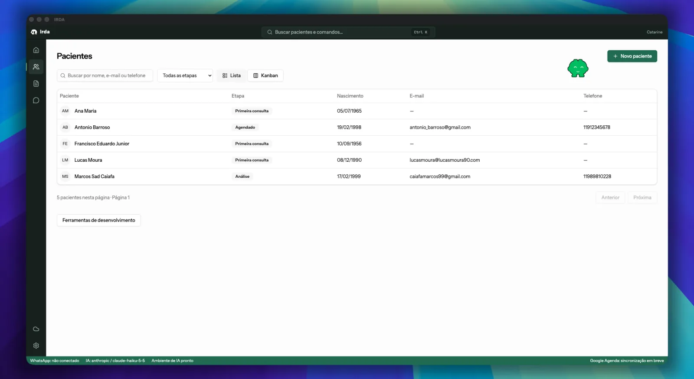The width and height of the screenshot is (694, 379).
Task: Open the Home icon in sidebar
Action: tap(36, 50)
